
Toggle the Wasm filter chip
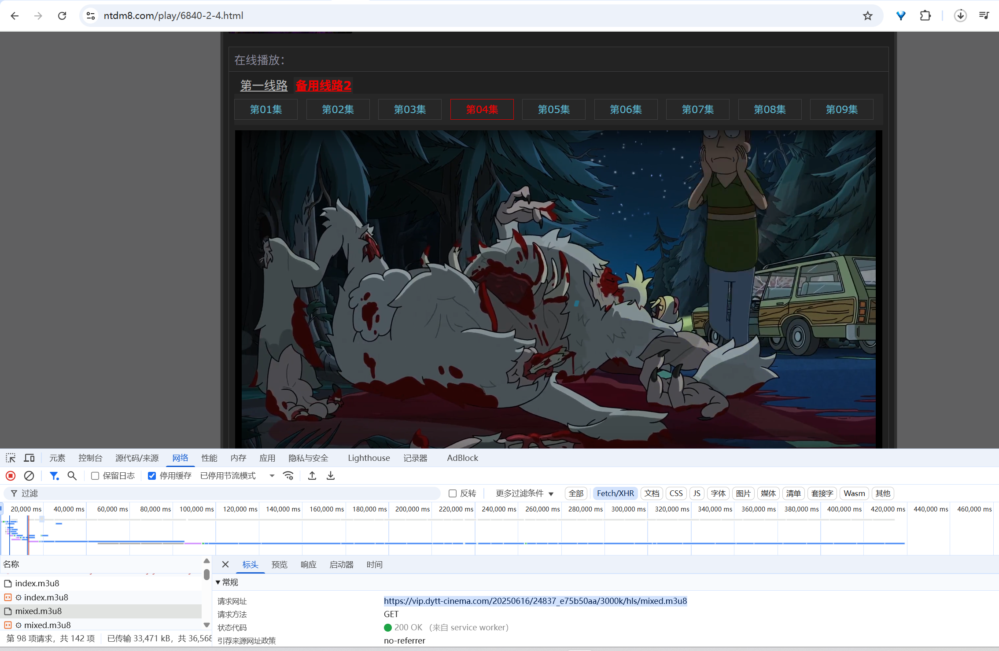tap(854, 493)
